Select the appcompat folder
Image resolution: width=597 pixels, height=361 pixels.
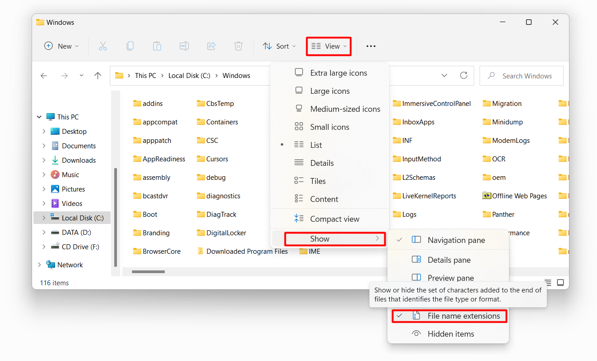point(155,122)
